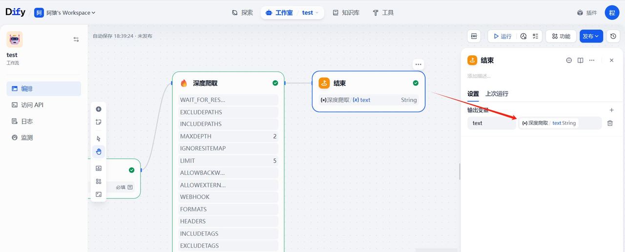Screen dimensions: 625x252
Task: Open the panel three-dots more menu
Action: click(x=592, y=60)
